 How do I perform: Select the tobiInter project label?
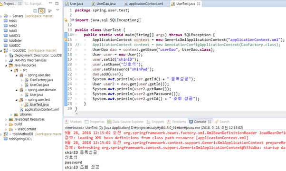[x=15, y=41]
